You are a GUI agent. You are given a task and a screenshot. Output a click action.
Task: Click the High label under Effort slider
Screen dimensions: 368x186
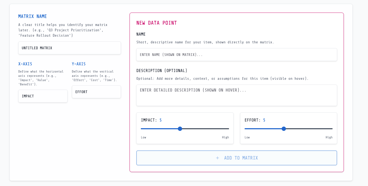click(x=329, y=137)
